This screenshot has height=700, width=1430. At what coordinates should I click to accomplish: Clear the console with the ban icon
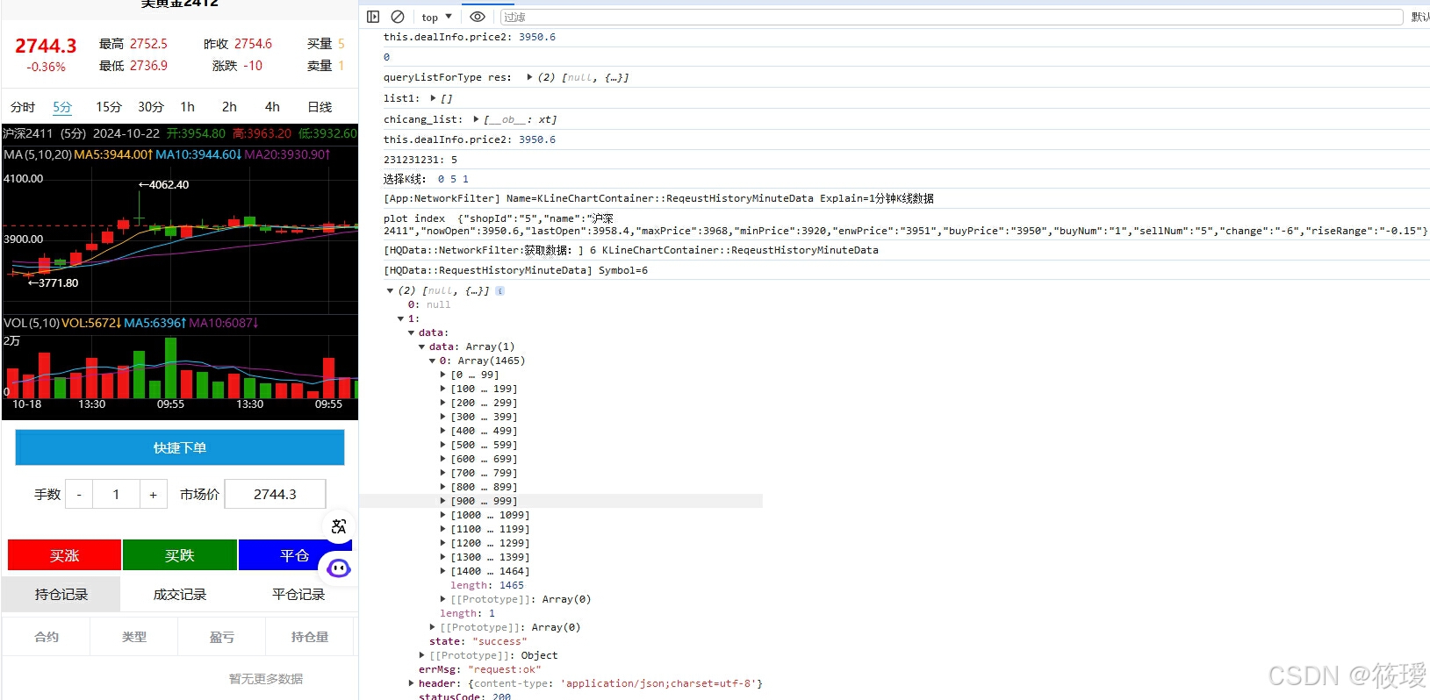coord(398,17)
